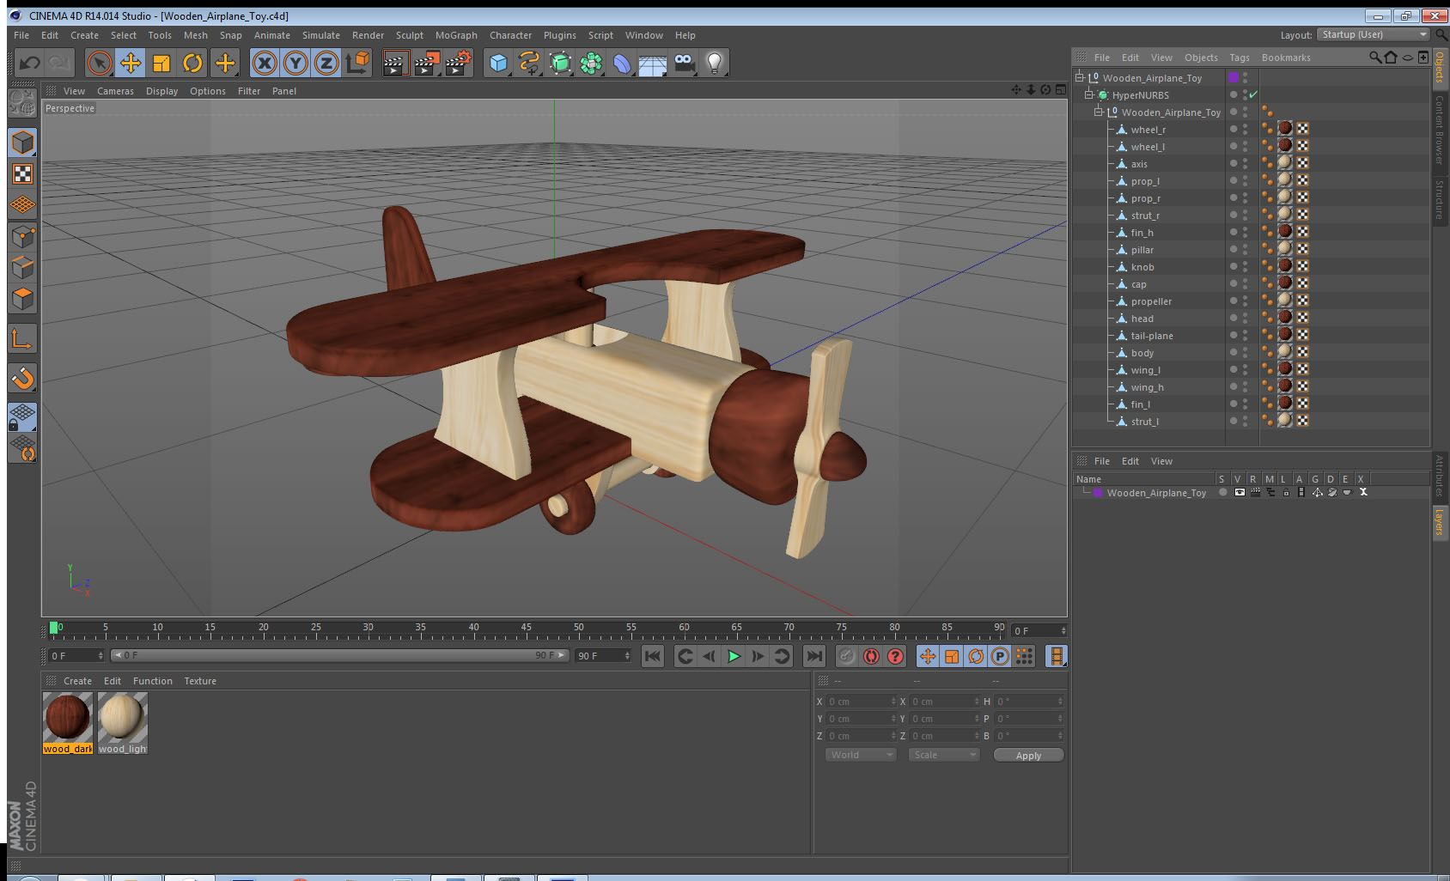Enable Points mode in left palette
Viewport: 1450px width, 881px height.
(x=22, y=236)
